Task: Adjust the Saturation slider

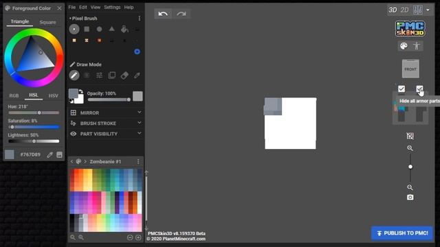Action: coord(34,127)
